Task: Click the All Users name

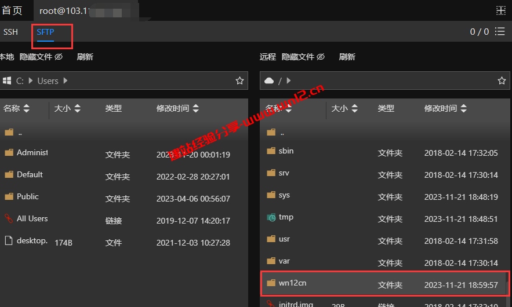Action: point(32,218)
